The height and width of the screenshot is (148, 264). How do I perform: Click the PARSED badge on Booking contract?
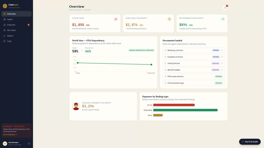tap(216, 50)
